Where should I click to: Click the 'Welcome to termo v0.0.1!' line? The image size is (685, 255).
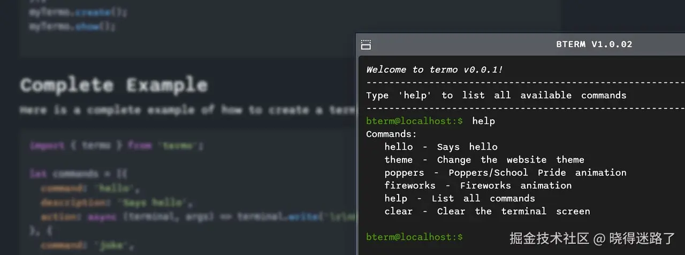[x=434, y=69]
